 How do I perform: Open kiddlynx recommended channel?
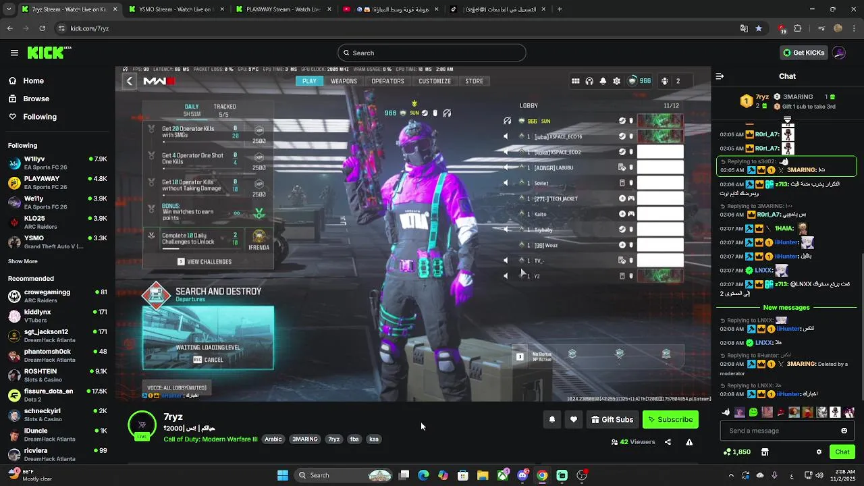pos(57,316)
